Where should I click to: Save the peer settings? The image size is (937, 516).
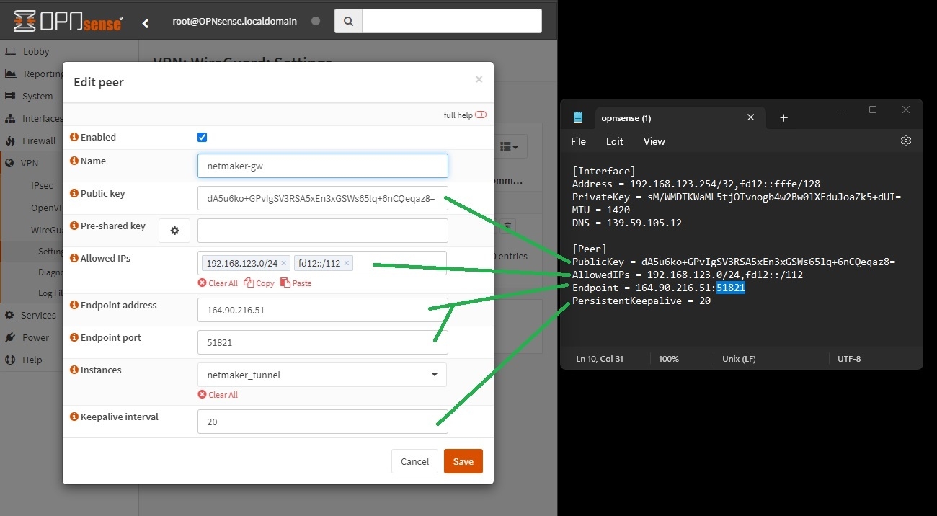(x=463, y=461)
